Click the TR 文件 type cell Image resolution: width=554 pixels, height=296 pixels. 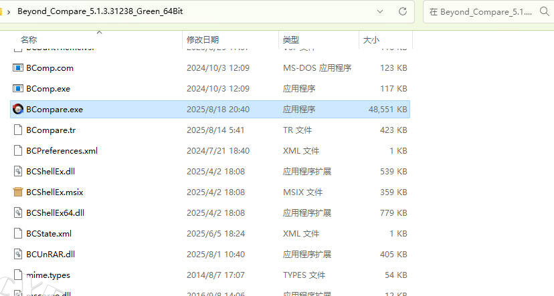(x=298, y=130)
